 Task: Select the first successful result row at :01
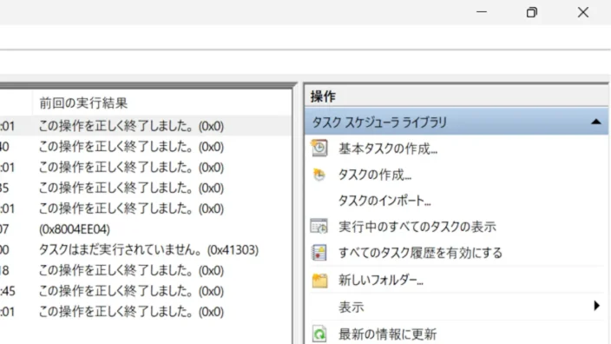click(146, 126)
